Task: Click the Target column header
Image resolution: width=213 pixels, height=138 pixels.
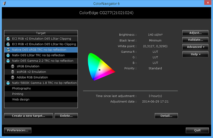Action: click(41, 33)
